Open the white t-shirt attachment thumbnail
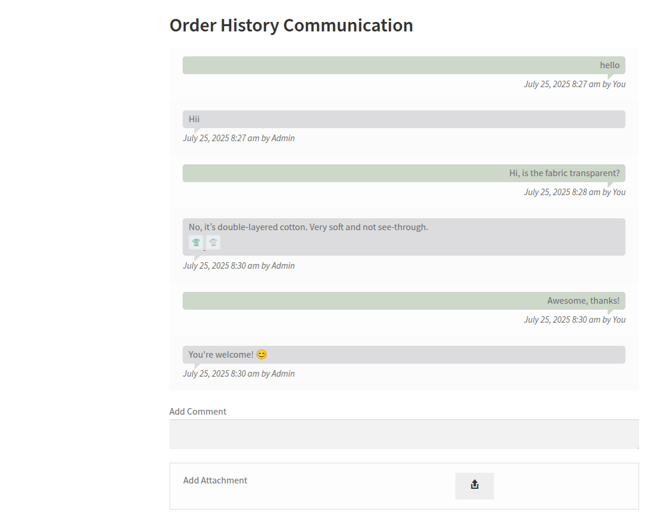The image size is (664, 522). tap(212, 242)
